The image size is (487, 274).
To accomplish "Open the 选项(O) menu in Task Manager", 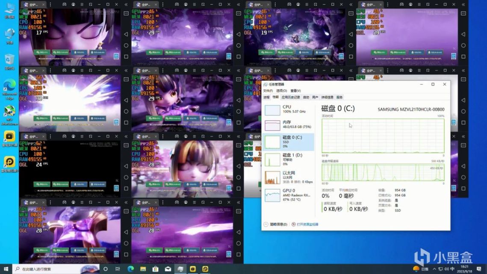I will click(281, 91).
